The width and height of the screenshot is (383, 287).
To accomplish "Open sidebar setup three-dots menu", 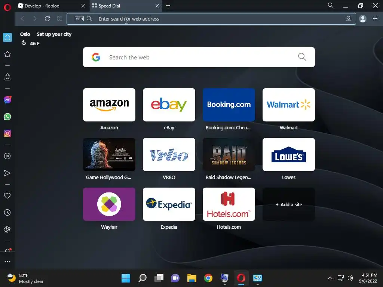I will click(x=7, y=262).
